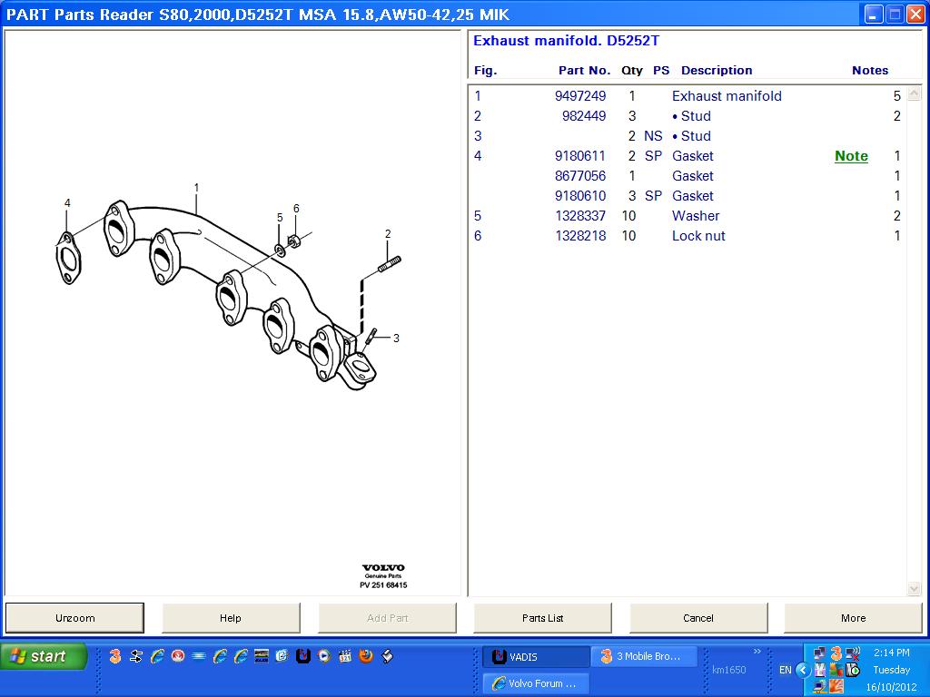Click the EN language bar indicator
The height and width of the screenshot is (697, 930).
[785, 669]
